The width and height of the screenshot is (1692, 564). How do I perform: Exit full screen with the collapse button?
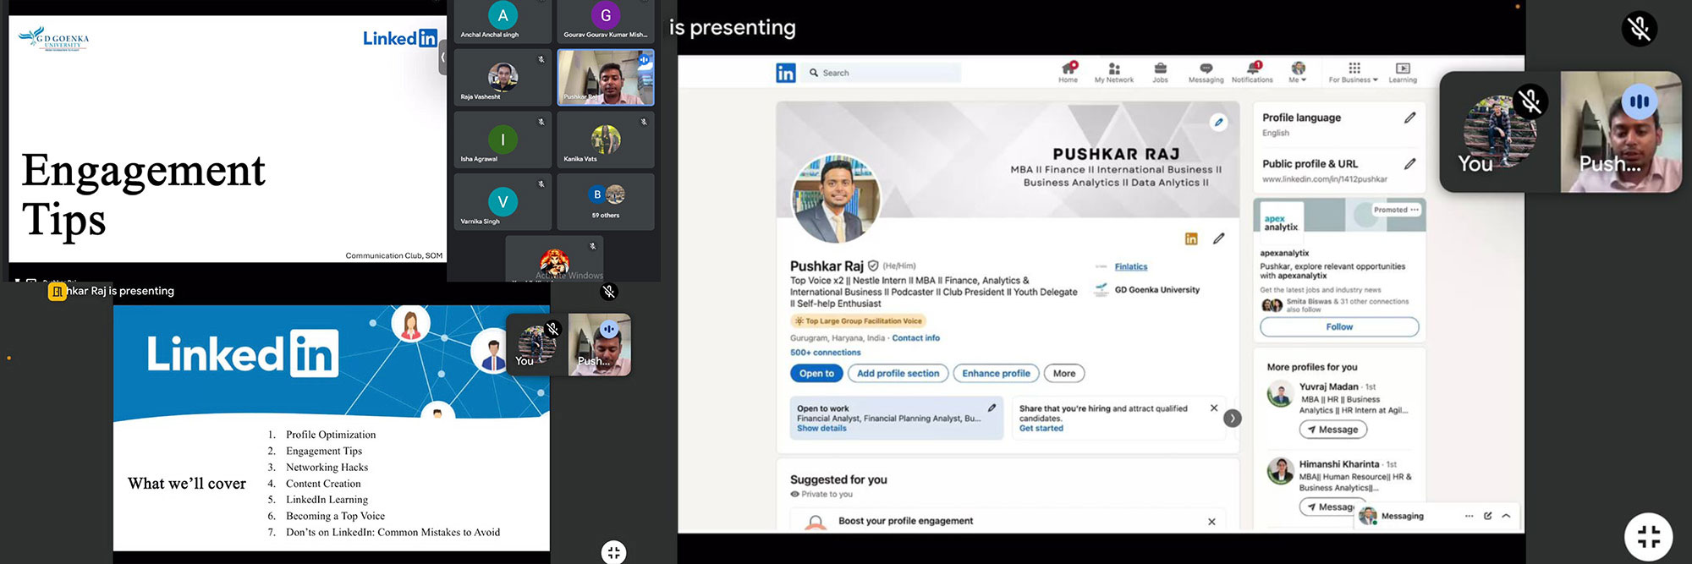[x=1648, y=536]
